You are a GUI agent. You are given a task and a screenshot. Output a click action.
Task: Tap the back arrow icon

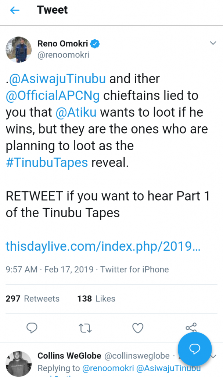pyautogui.click(x=14, y=10)
